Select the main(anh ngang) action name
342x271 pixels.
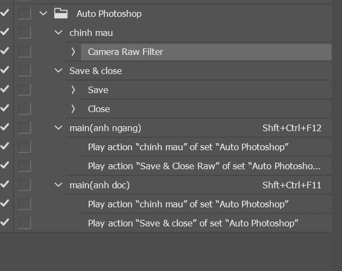[x=105, y=128]
